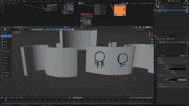Screen dimensions: 189x106
Task: Adjust the blue Strength slider
Action: (63, 29)
